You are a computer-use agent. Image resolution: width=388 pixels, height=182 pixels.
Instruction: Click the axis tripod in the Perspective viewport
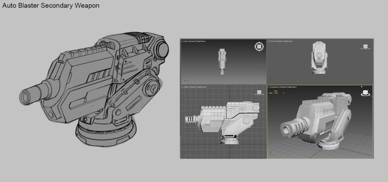tap(271, 154)
